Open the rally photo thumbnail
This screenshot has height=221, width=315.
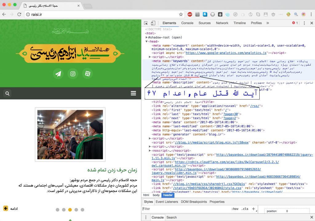(x=70, y=135)
